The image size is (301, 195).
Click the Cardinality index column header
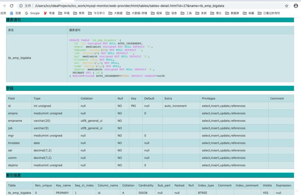(146, 185)
